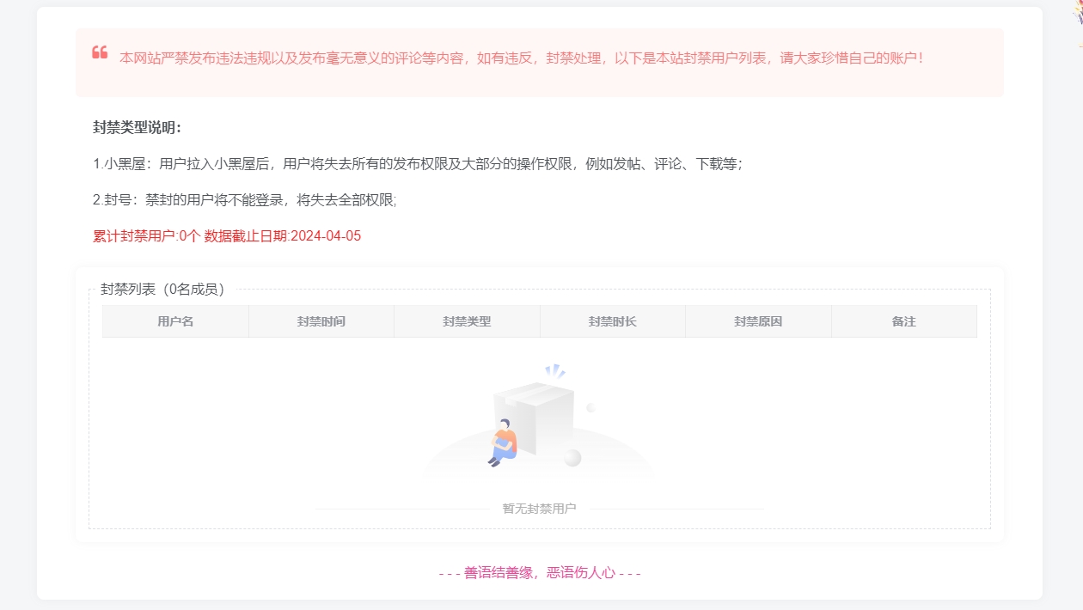Select the 封禁类型 column header
This screenshot has width=1083, height=610.
tap(467, 320)
